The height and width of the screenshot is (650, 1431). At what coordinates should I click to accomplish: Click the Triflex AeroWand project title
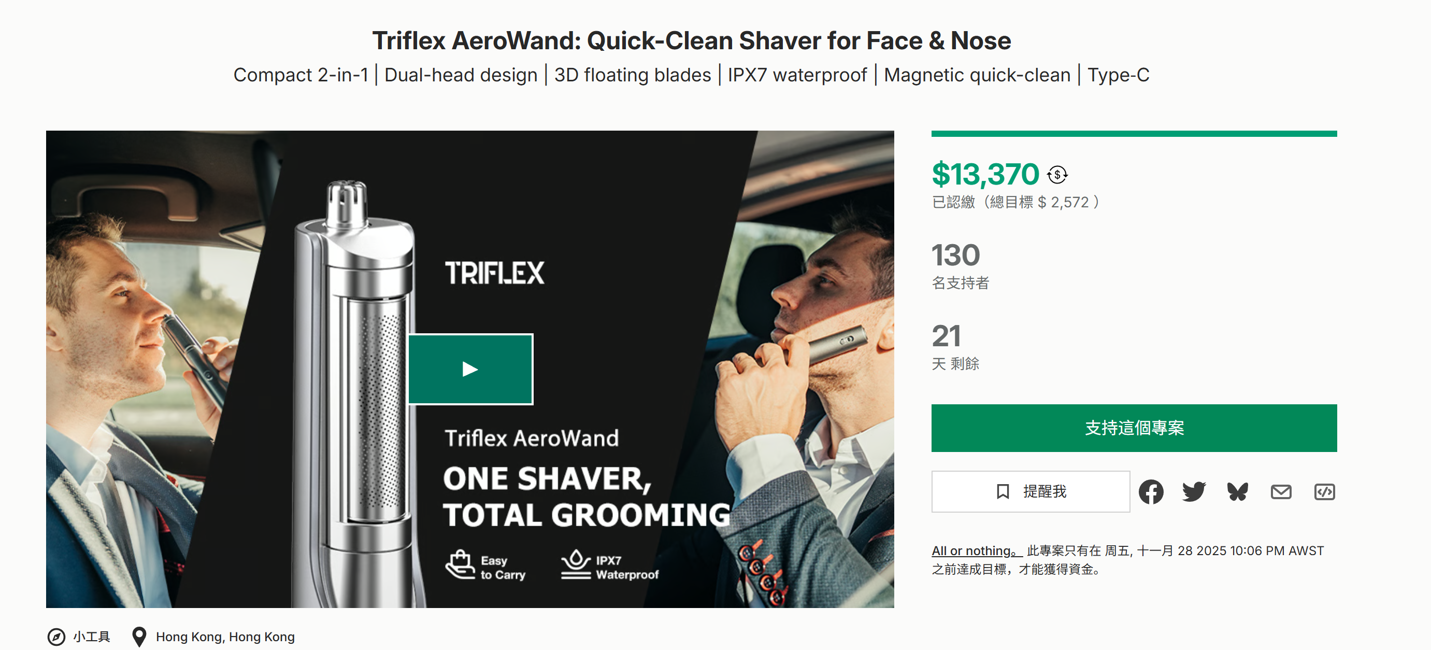691,40
